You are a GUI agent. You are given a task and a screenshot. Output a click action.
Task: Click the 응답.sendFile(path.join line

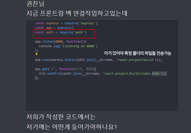pyautogui.click(x=103, y=73)
